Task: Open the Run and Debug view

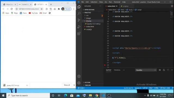Action: point(79,27)
